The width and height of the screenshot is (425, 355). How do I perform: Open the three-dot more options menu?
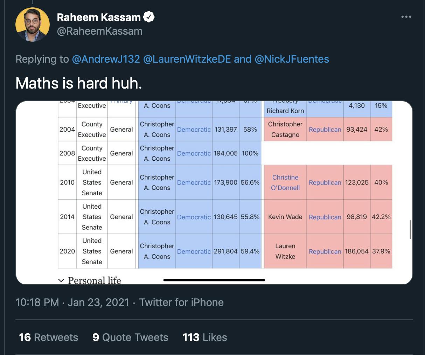(x=406, y=16)
